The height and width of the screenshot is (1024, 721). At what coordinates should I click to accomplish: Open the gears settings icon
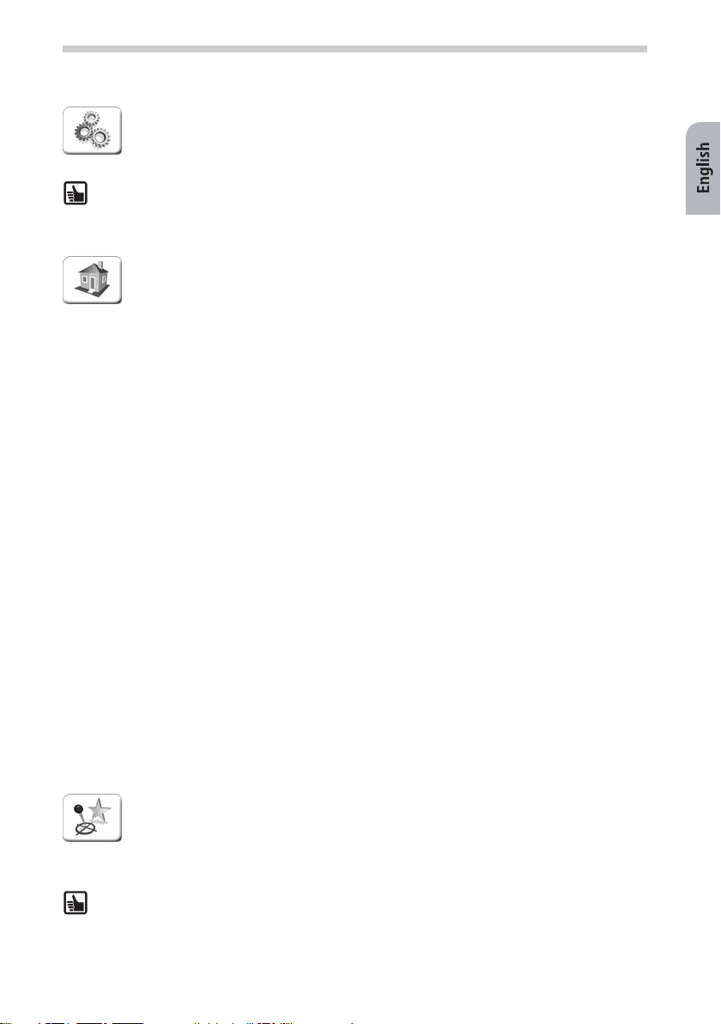(92, 131)
